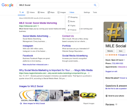Click See photos on business image
Viewport: 127px width, 106px height.
pos(118,40)
